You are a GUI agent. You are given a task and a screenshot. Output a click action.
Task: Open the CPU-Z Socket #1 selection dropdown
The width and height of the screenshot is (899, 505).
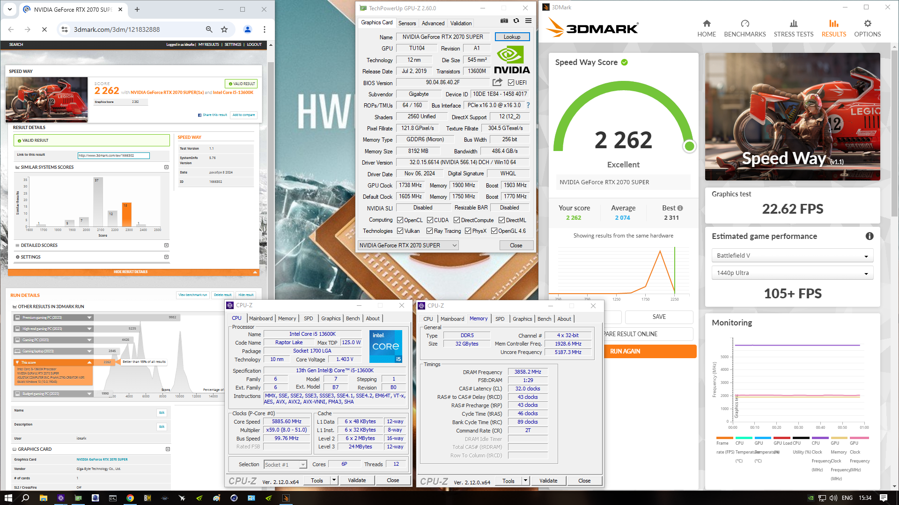click(x=285, y=465)
